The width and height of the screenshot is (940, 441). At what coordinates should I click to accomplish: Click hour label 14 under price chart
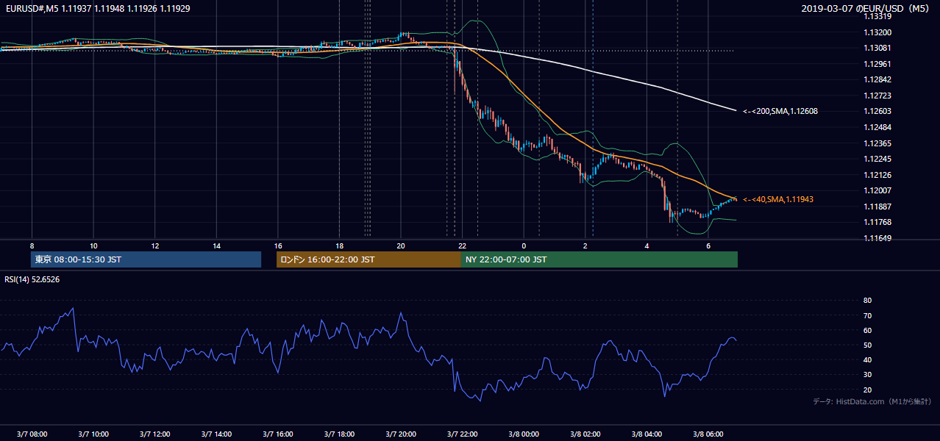click(x=216, y=245)
